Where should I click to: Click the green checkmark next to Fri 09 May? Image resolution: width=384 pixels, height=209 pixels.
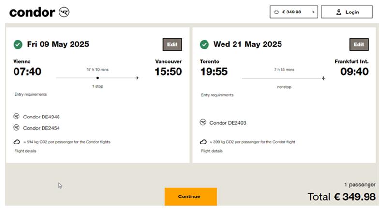click(x=18, y=45)
